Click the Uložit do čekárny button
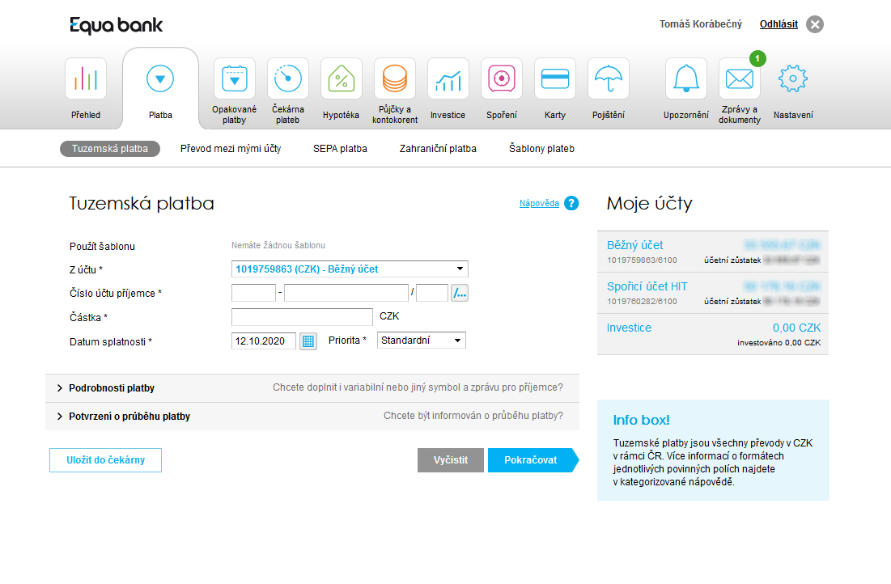The width and height of the screenshot is (891, 584). pos(105,460)
